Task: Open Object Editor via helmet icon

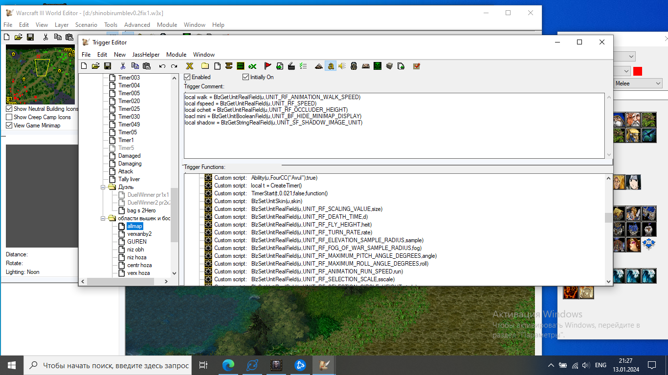Action: click(x=354, y=66)
